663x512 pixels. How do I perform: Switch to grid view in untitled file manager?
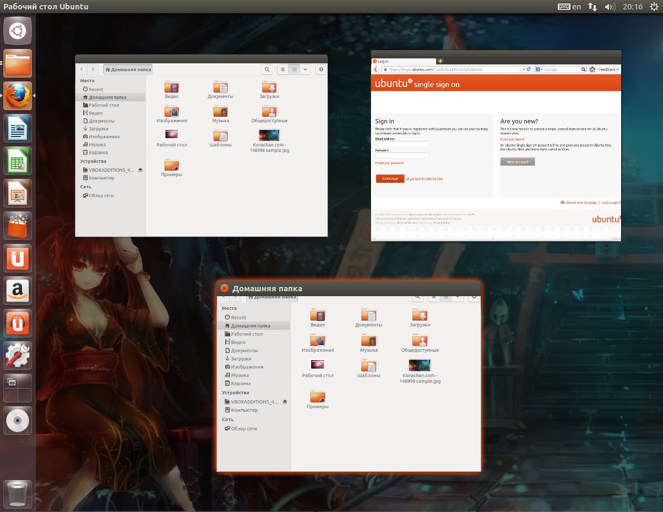point(294,69)
